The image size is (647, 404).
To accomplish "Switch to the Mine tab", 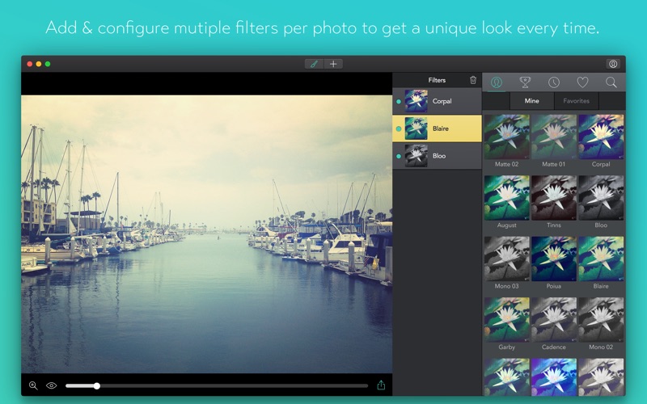I will (x=531, y=101).
